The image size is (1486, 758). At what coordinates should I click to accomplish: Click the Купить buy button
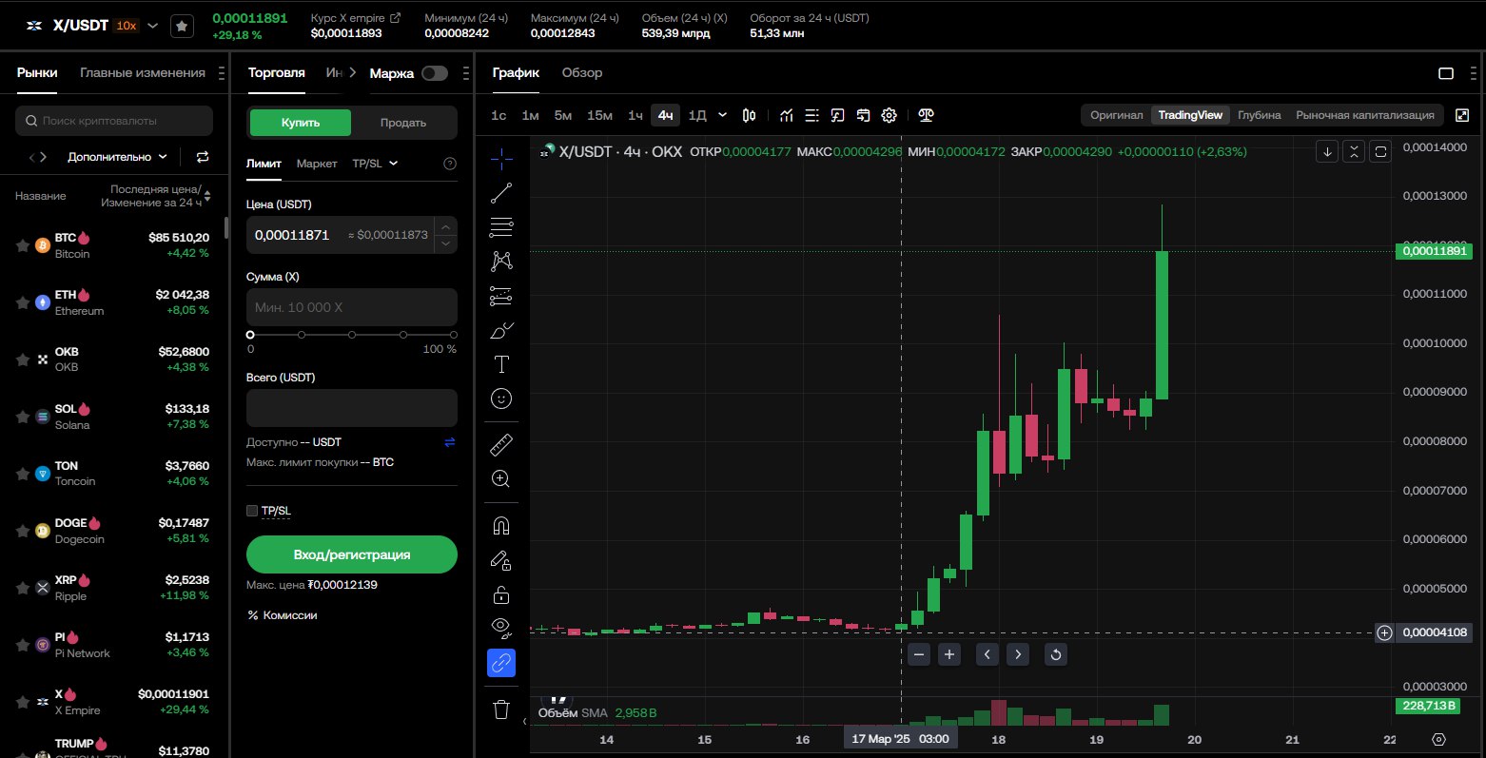click(x=301, y=123)
